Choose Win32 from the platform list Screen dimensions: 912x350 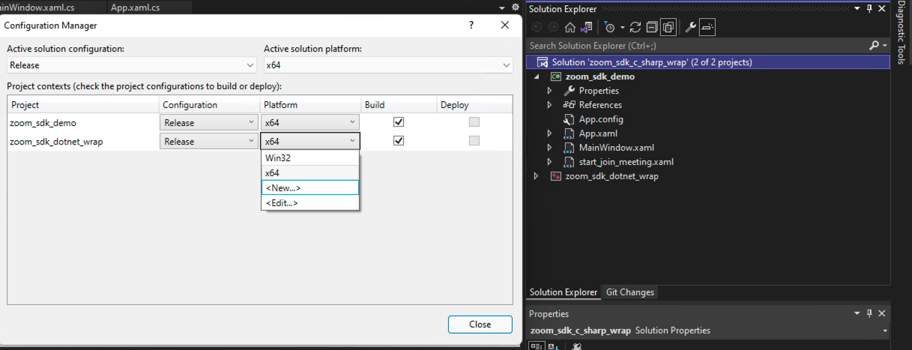[x=310, y=158]
